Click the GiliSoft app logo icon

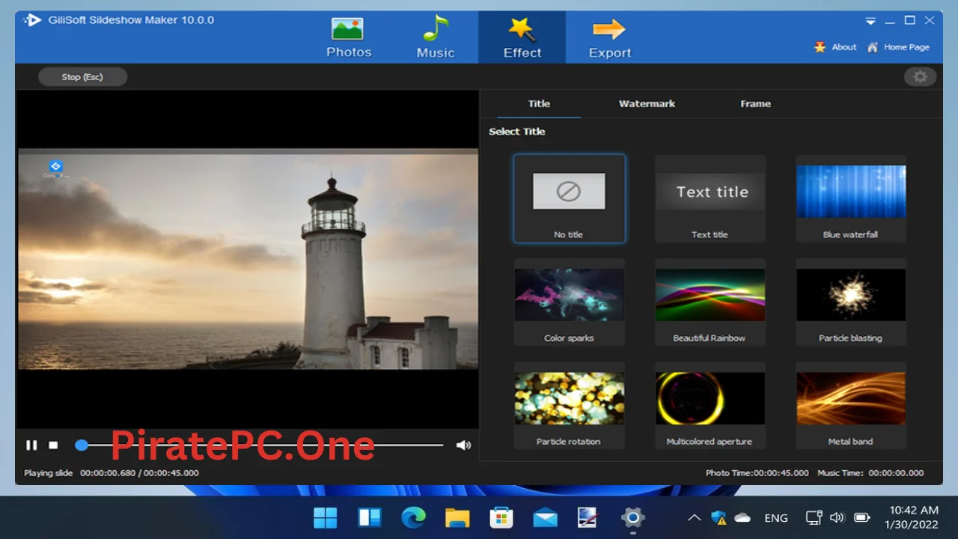point(32,20)
